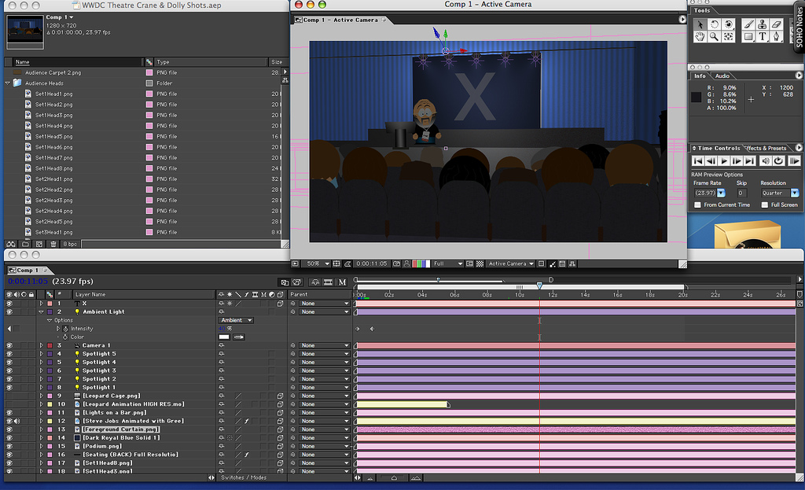Open Parent dropdown for Spotlight 1
Image resolution: width=805 pixels, height=490 pixels.
point(325,388)
